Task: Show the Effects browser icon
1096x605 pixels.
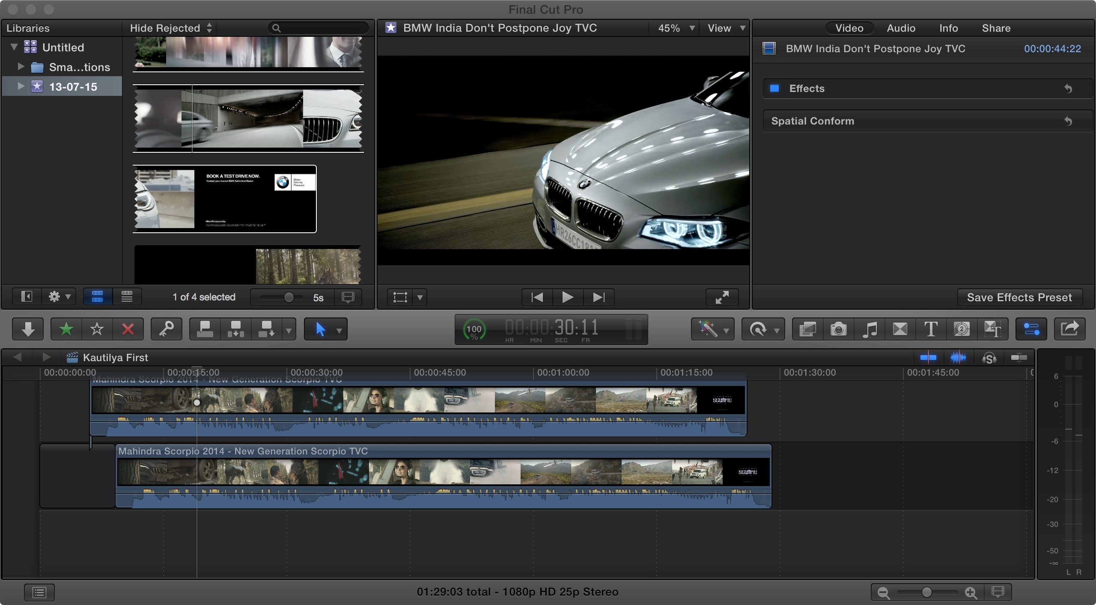Action: [807, 329]
